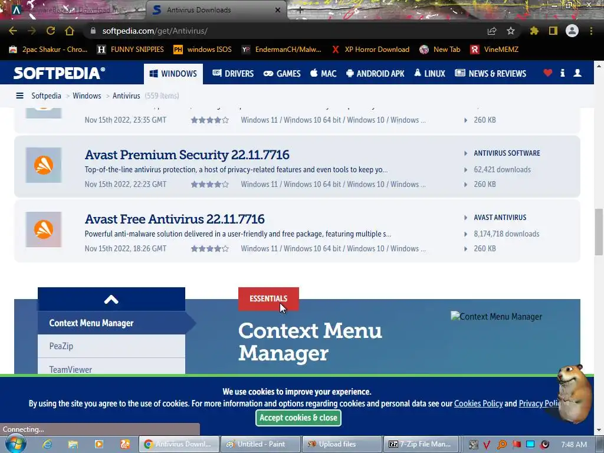Open the MAC section

pyautogui.click(x=323, y=74)
